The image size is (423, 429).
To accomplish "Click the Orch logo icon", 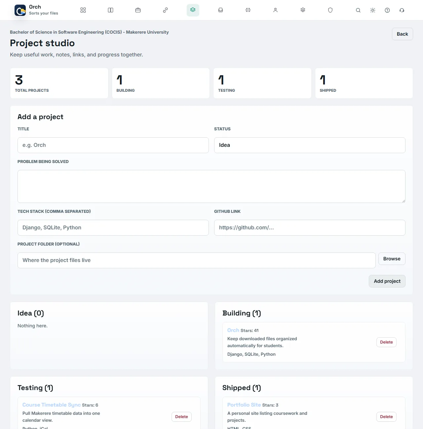I will (x=20, y=10).
